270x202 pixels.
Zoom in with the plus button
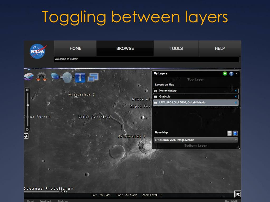coord(27,90)
